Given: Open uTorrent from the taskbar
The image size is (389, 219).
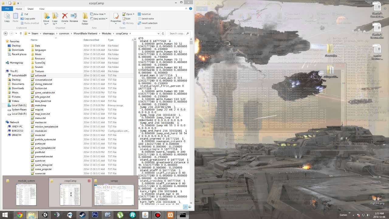Looking at the screenshot, I should click(120, 215).
